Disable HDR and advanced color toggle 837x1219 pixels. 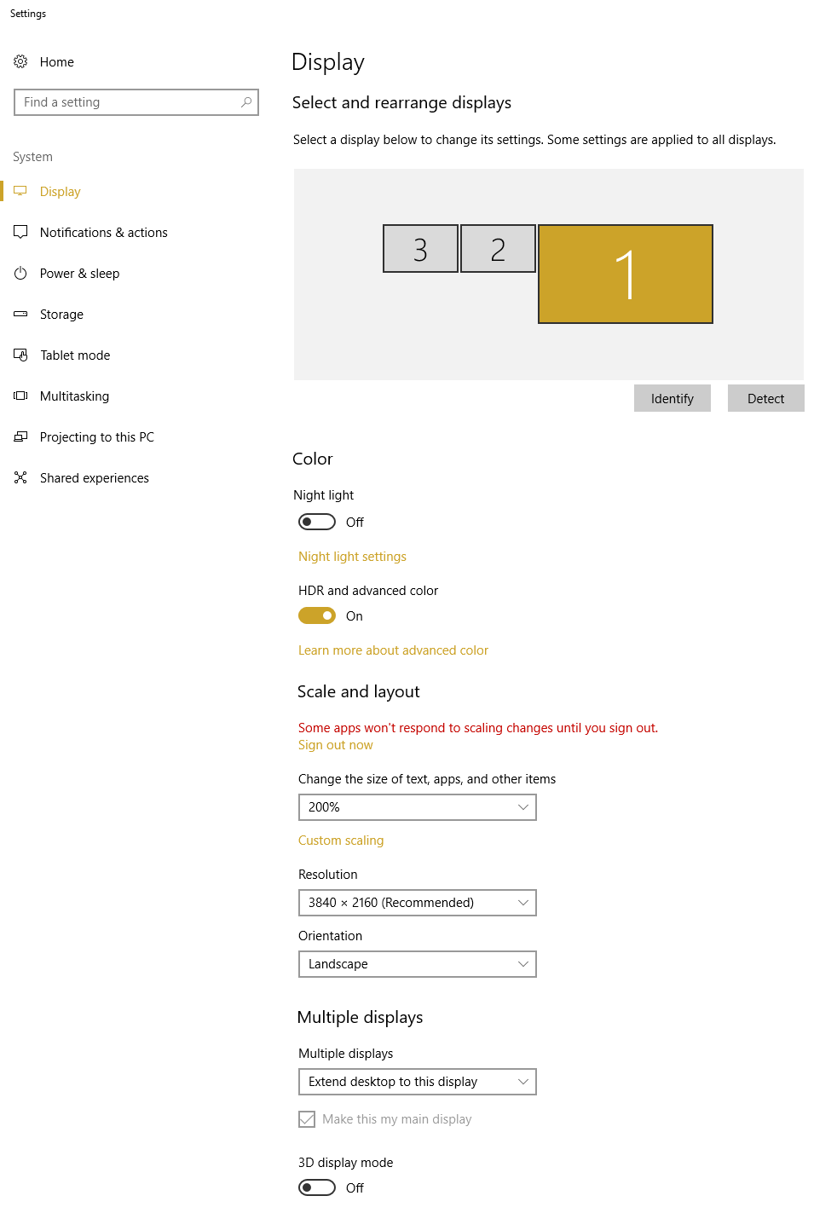[316, 615]
